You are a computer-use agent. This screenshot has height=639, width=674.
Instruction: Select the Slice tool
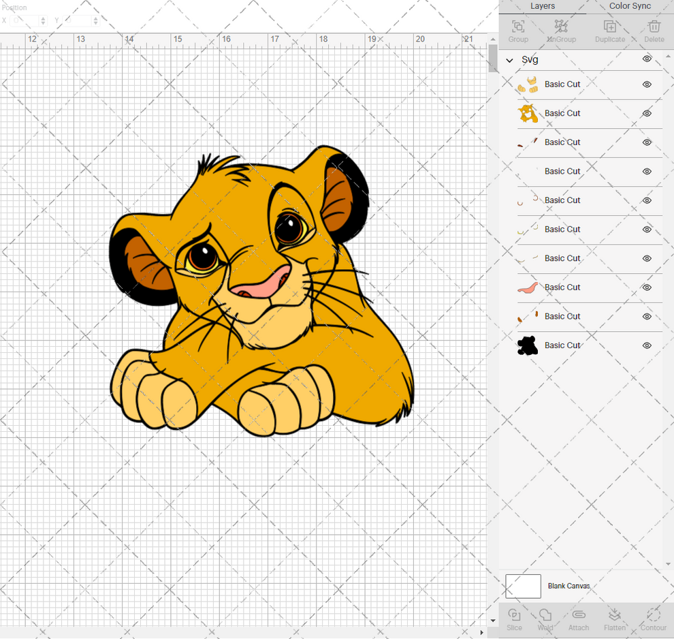(x=514, y=619)
